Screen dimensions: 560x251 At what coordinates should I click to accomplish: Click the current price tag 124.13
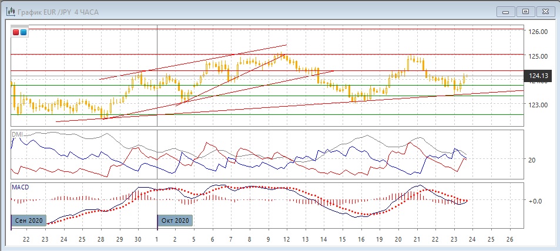(x=538, y=76)
